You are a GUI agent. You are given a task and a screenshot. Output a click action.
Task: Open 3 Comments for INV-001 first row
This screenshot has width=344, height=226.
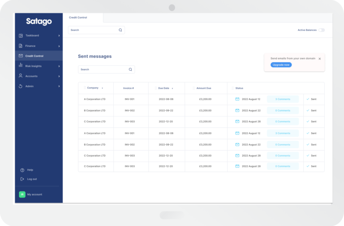click(283, 99)
